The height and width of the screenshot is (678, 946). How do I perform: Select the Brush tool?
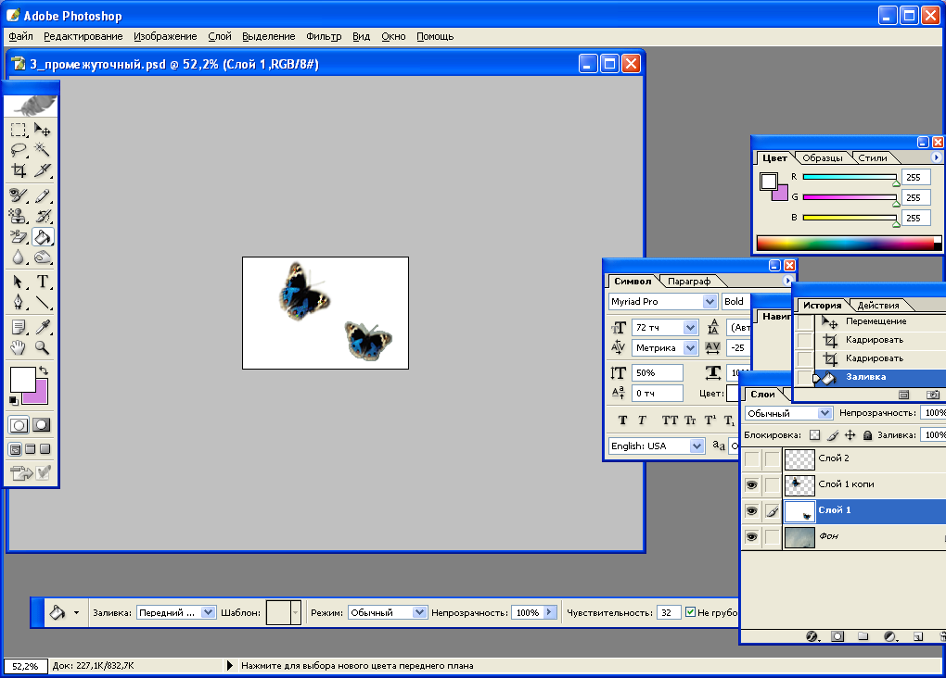point(43,195)
